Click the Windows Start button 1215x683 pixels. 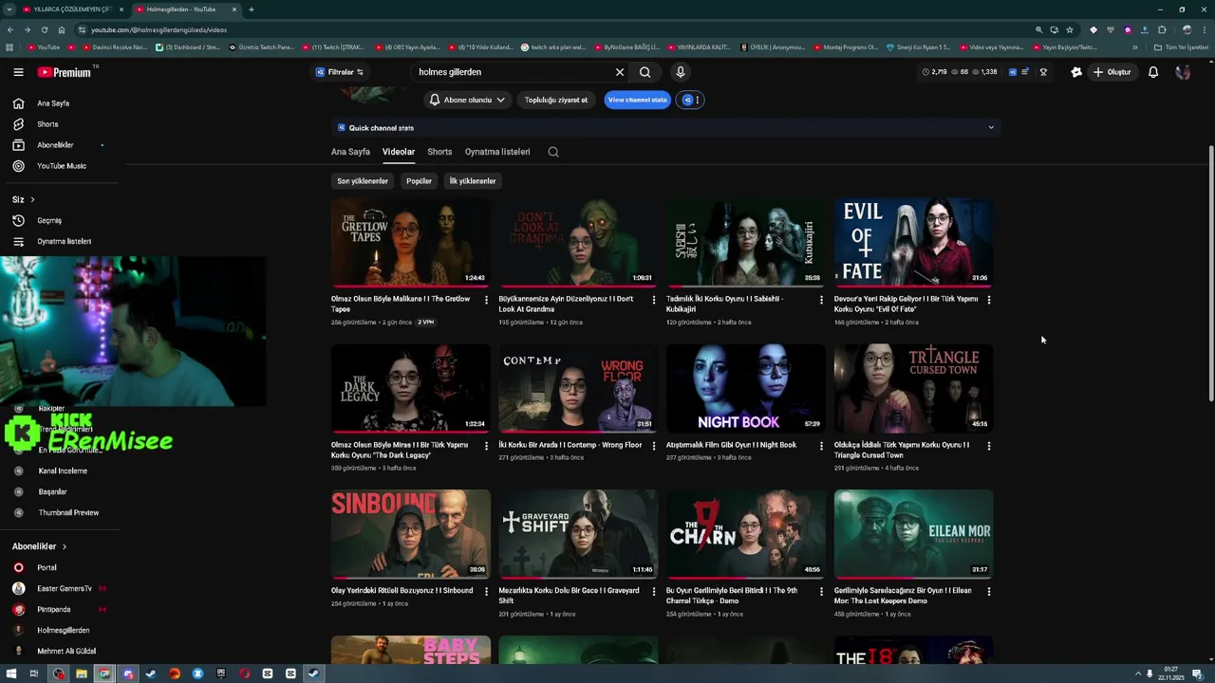click(11, 674)
